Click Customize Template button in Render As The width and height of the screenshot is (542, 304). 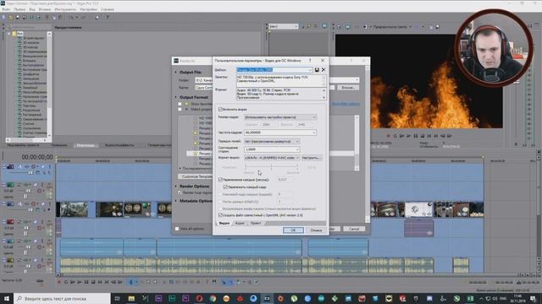[x=196, y=176]
